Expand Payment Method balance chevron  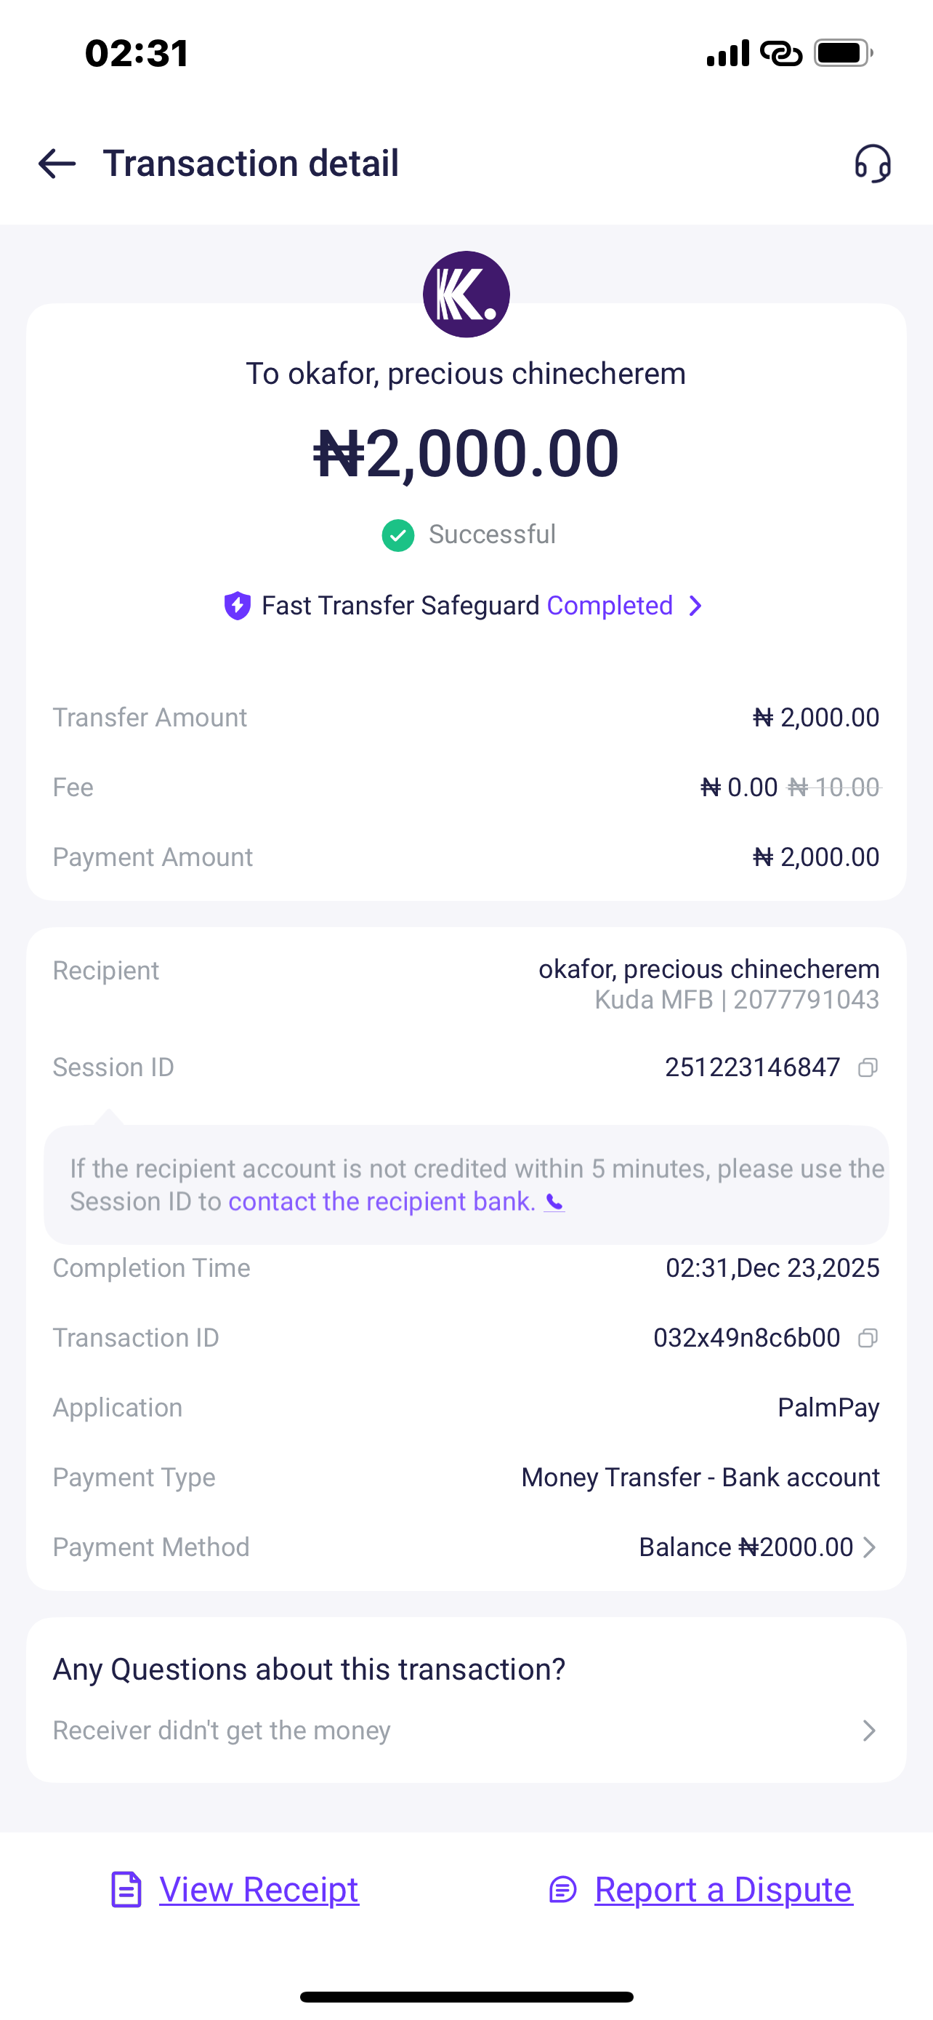(869, 1547)
